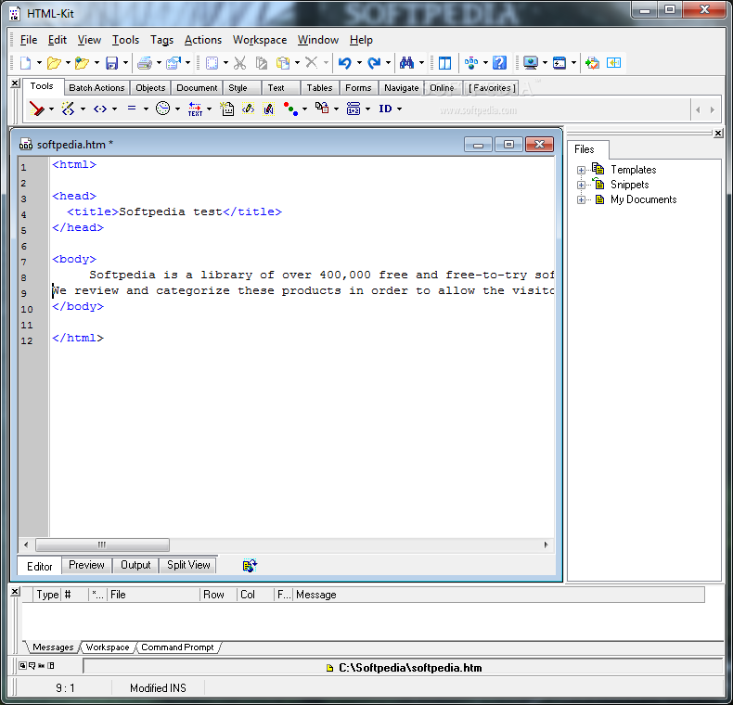Switch to the Tables tab
The height and width of the screenshot is (705, 733).
(319, 88)
